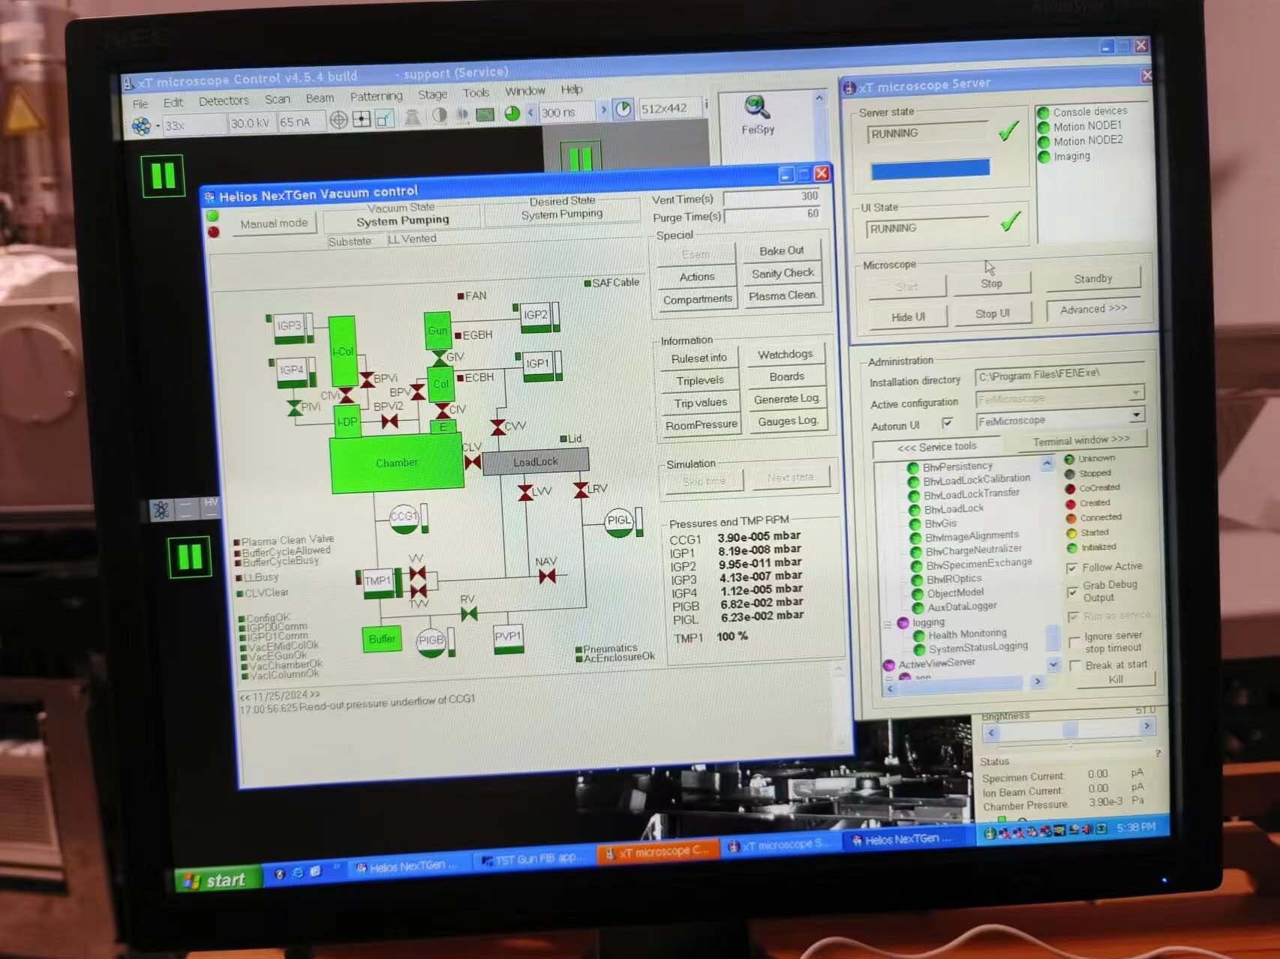Open the 512x442 resolution dropdown

pyautogui.click(x=669, y=109)
